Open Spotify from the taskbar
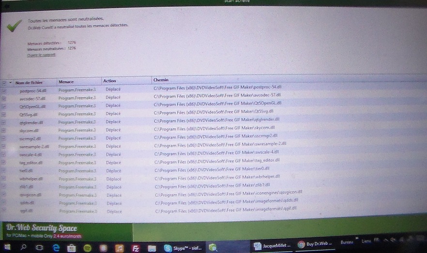 pos(88,248)
